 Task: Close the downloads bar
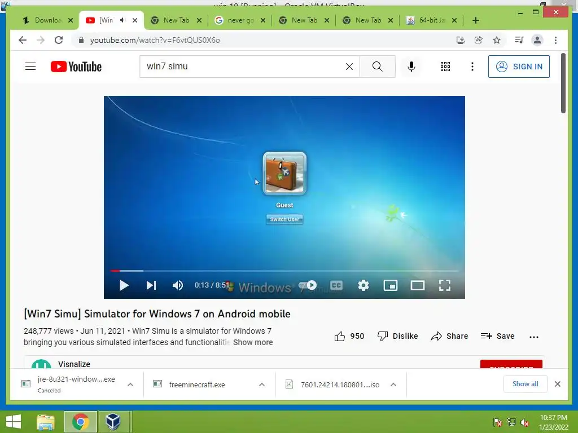click(x=557, y=384)
